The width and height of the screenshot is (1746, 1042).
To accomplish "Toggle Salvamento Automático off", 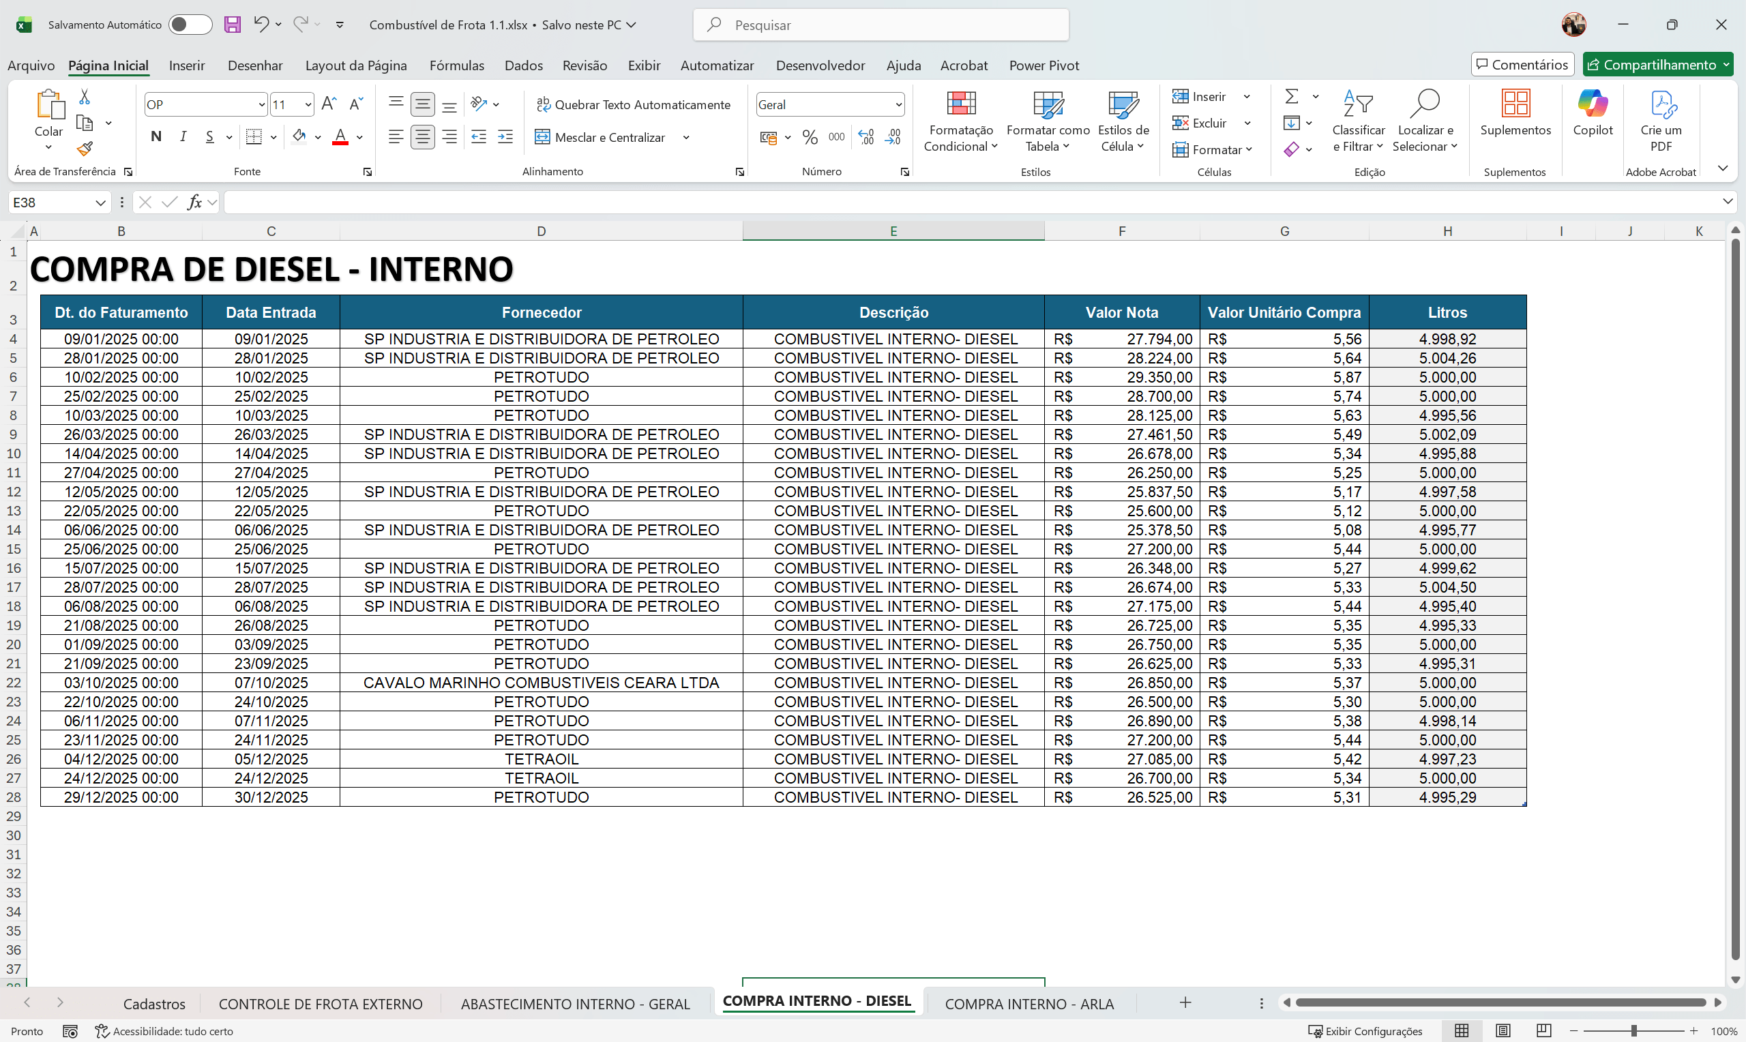I will click(190, 24).
